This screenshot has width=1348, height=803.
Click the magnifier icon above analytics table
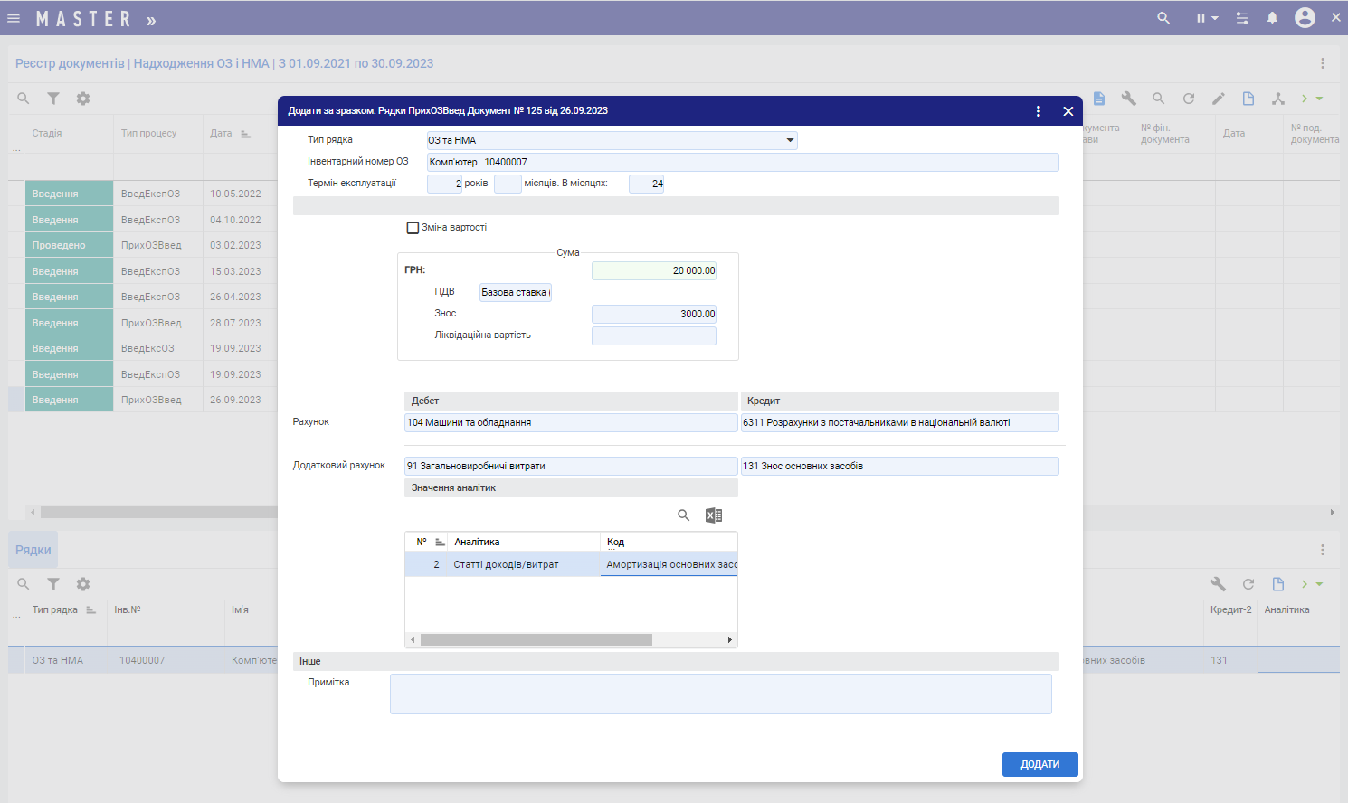pyautogui.click(x=684, y=515)
